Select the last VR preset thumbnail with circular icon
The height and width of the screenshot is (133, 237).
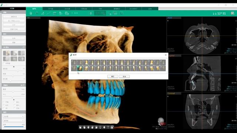(x=21, y=59)
